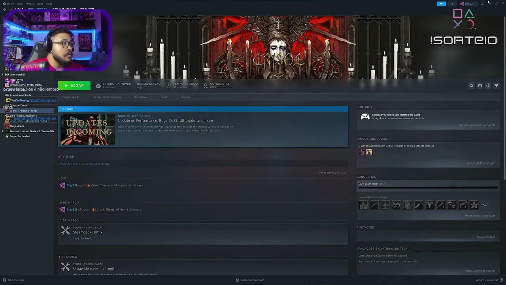Open controller layout gamepad icon
Viewport: 506px width, 285px height.
[480, 85]
